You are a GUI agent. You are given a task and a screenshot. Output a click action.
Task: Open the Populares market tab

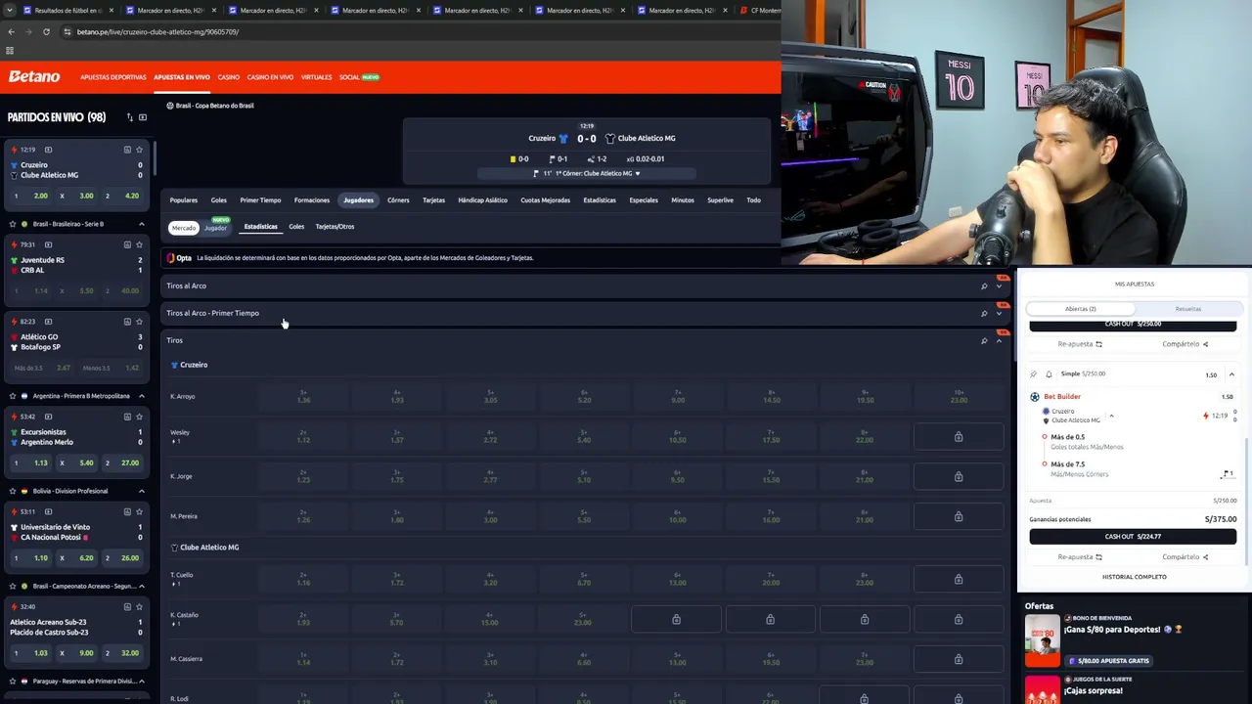(184, 200)
